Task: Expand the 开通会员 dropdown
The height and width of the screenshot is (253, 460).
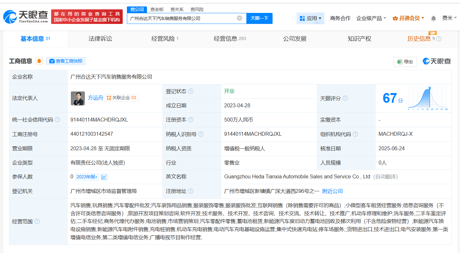Action: [x=408, y=18]
